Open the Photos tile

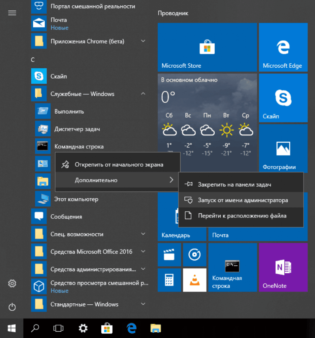pyautogui.click(x=283, y=149)
